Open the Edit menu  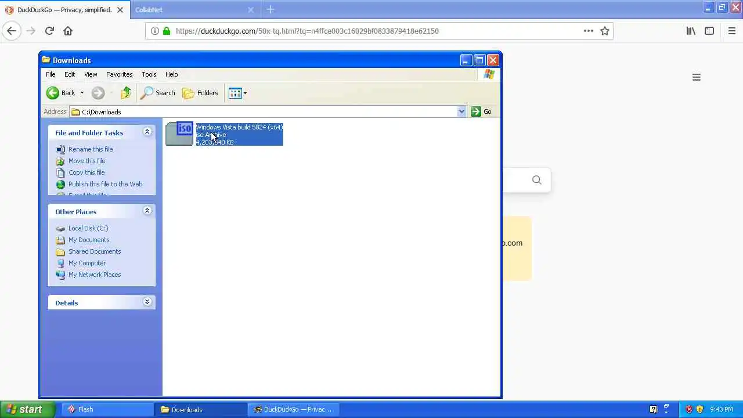tap(70, 74)
